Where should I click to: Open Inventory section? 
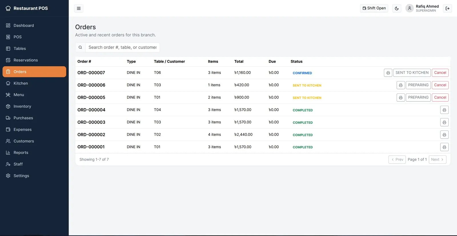tap(34, 106)
